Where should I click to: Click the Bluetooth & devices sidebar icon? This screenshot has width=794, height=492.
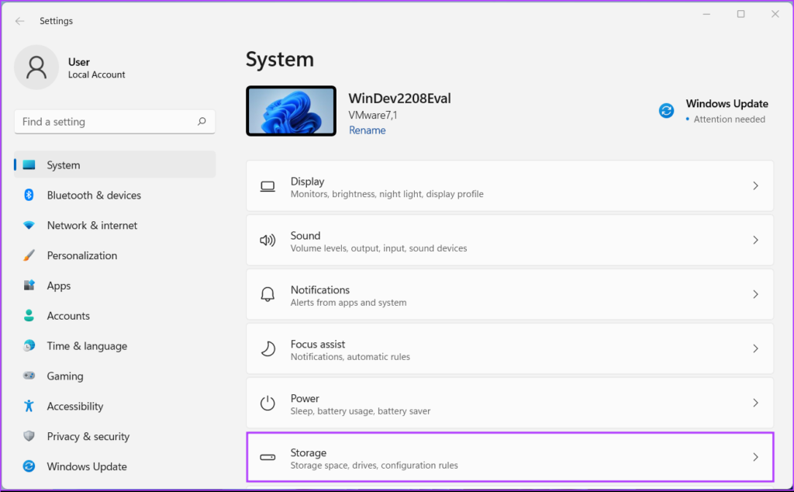[x=29, y=195]
